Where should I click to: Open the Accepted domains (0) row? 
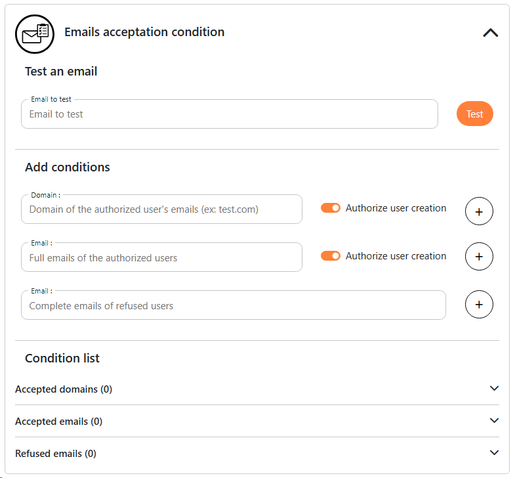(64, 389)
